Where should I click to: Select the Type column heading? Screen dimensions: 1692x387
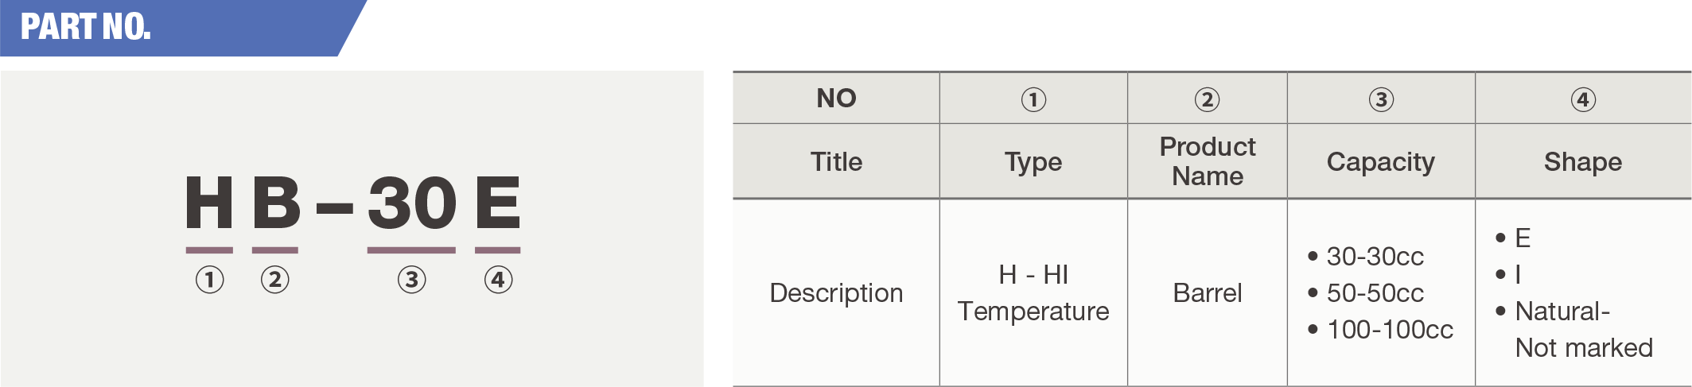(x=1033, y=162)
